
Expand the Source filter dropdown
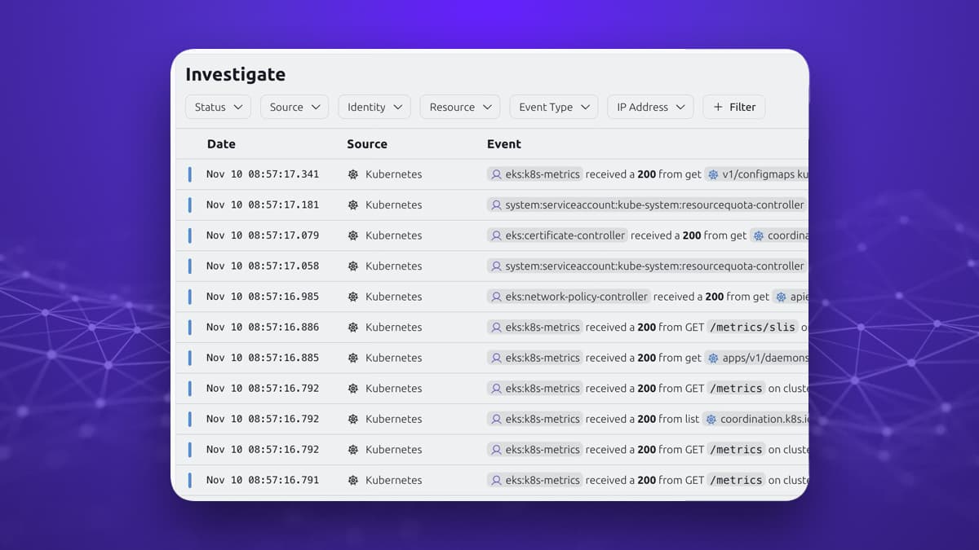294,107
